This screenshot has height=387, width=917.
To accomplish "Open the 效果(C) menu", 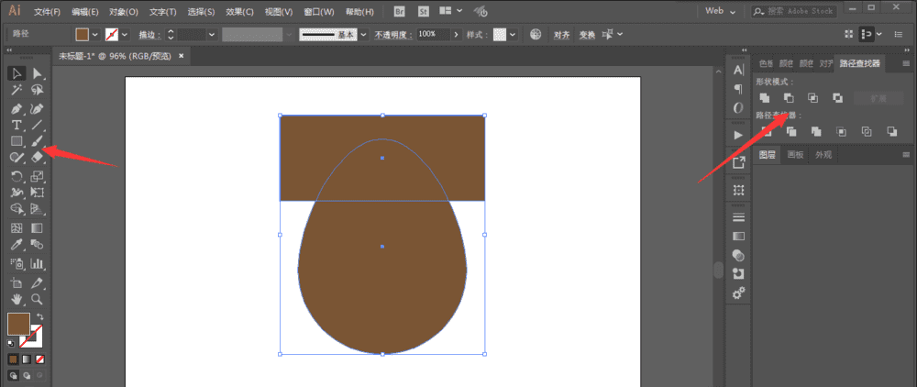I will 240,12.
